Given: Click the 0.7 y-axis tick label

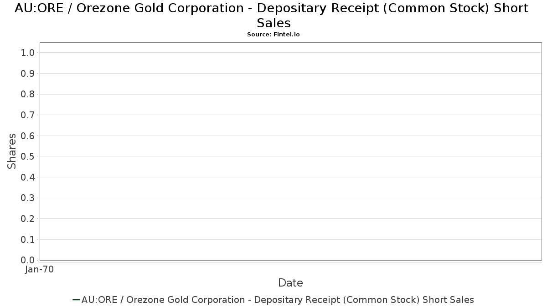Looking at the screenshot, I should pyautogui.click(x=28, y=115).
